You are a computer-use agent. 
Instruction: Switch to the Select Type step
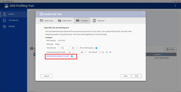click(x=46, y=21)
